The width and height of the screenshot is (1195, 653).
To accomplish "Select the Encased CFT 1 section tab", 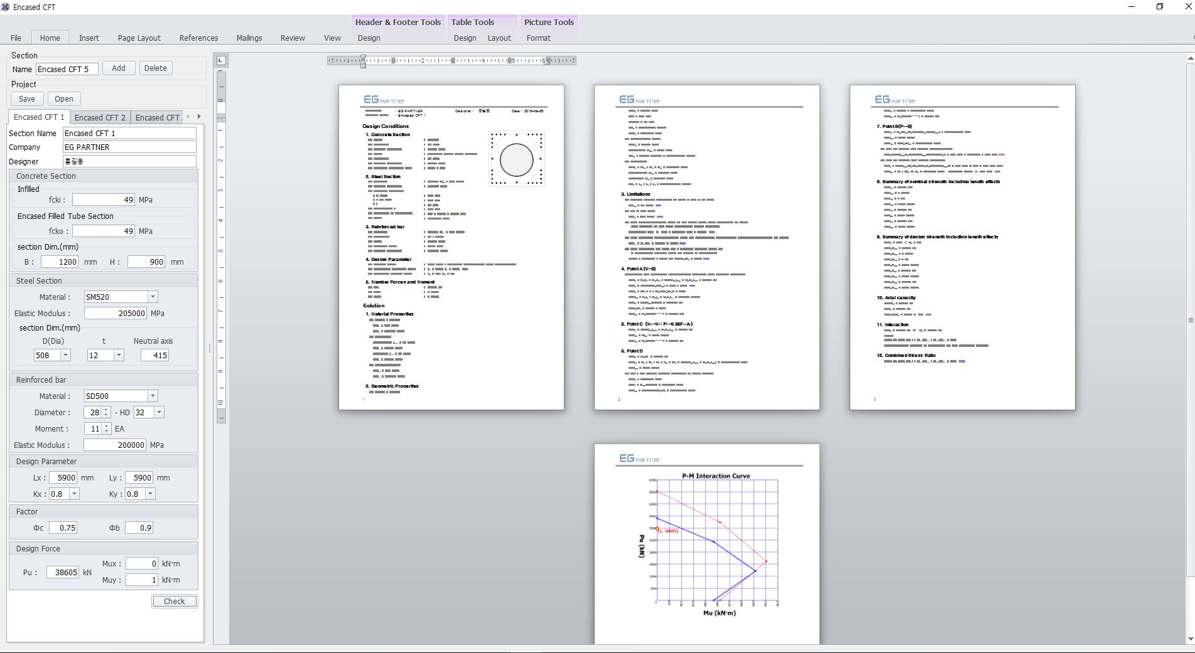I will click(39, 117).
